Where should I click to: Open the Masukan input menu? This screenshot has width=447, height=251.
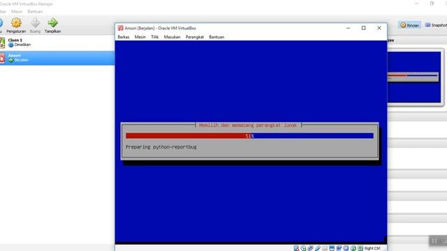point(172,37)
